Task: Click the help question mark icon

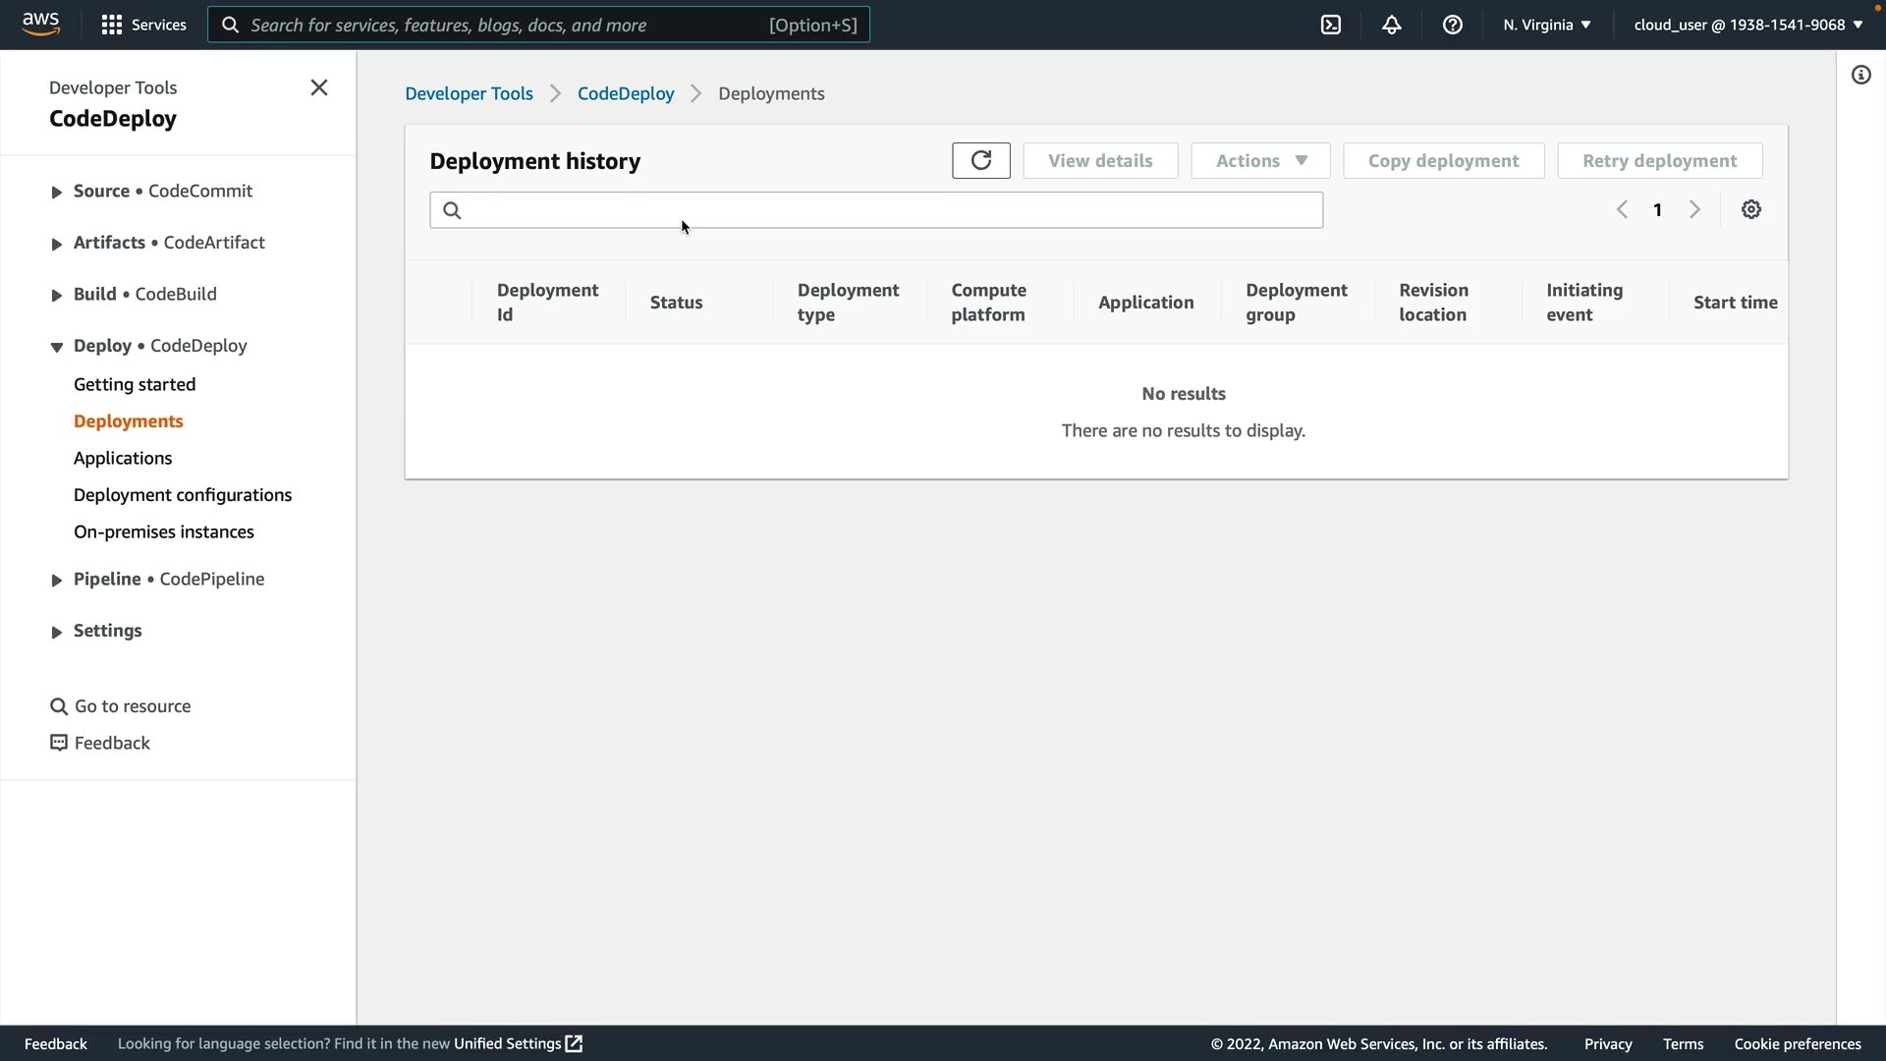Action: 1453,26
